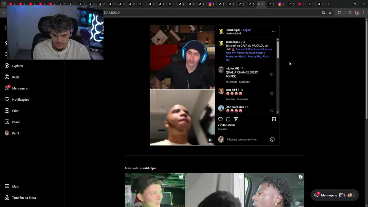Image resolution: width=368 pixels, height=207 pixels.
Task: Open the emoji picker in comment box
Action: (272, 139)
